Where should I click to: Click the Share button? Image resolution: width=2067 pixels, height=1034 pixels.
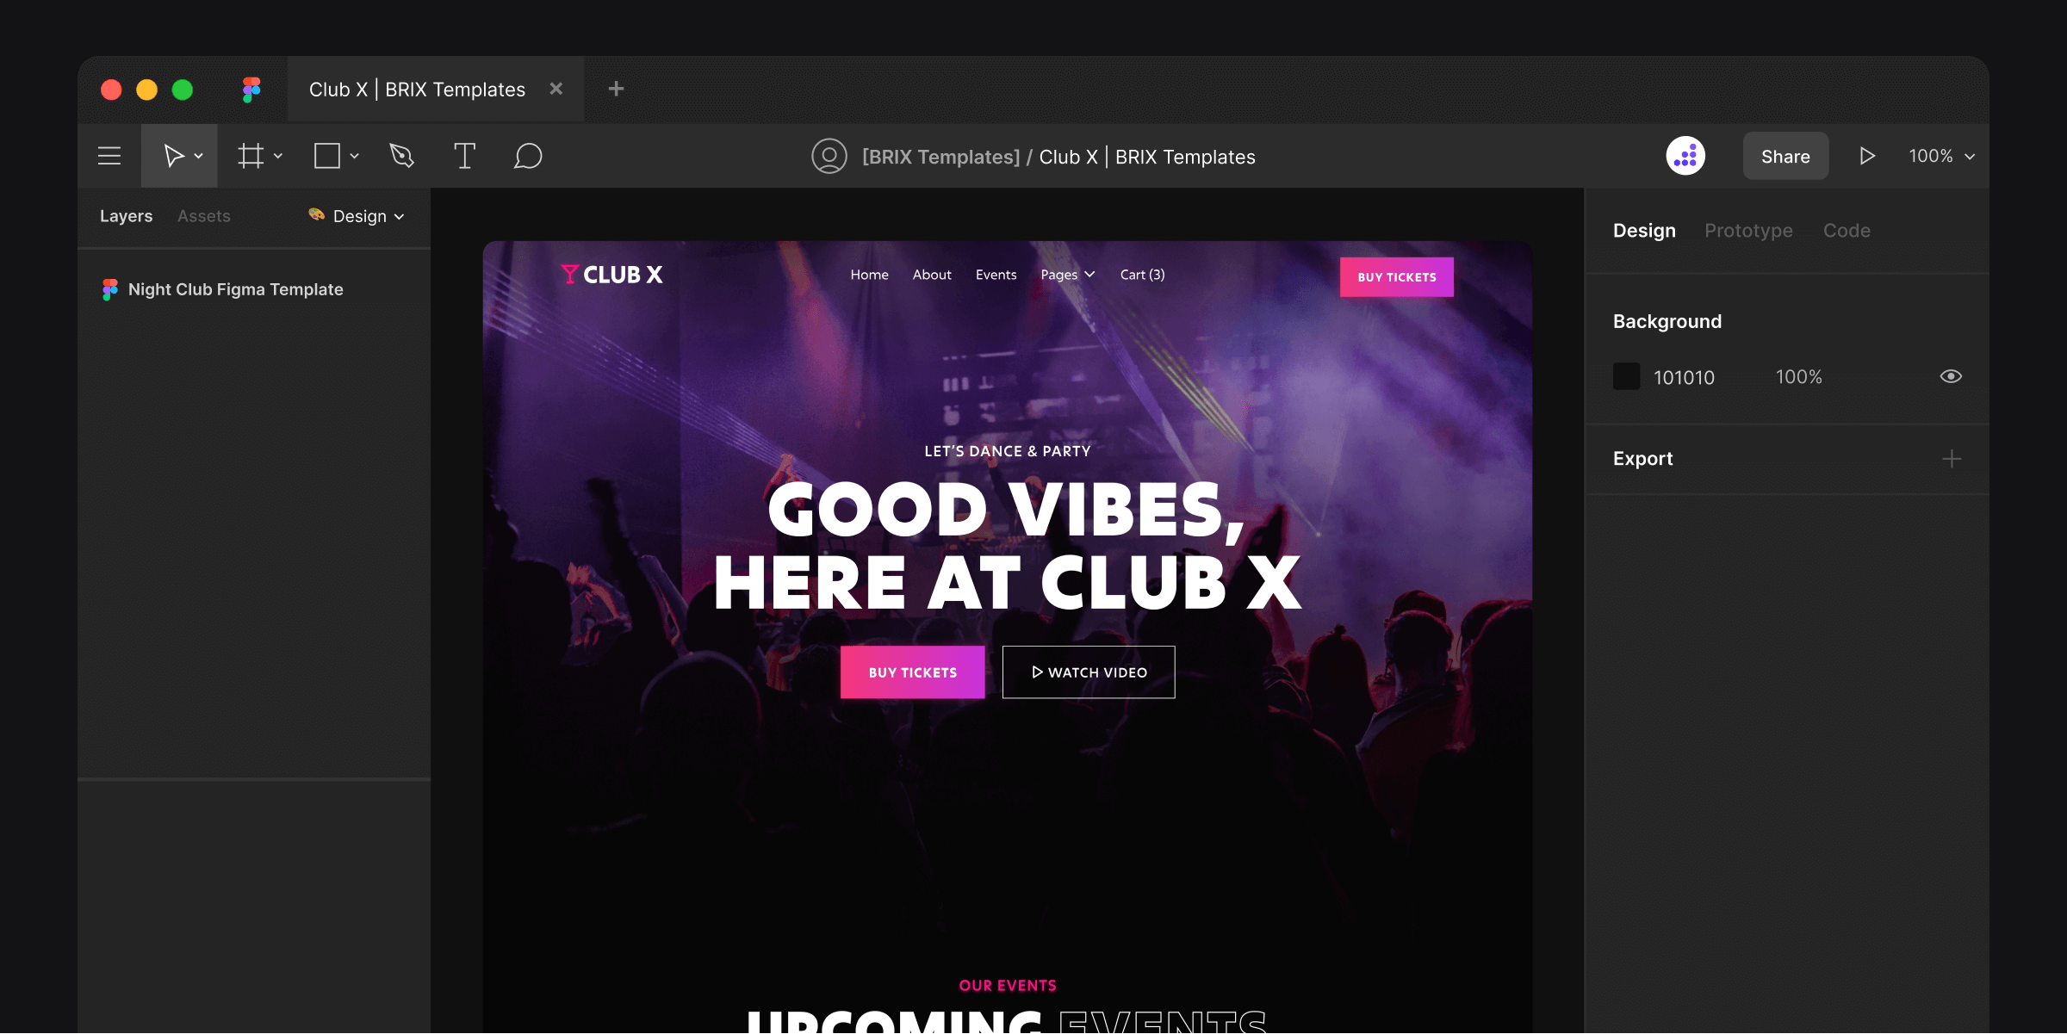point(1785,156)
